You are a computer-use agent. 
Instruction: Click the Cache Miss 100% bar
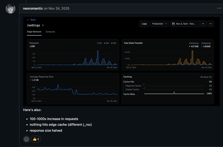point(174,94)
